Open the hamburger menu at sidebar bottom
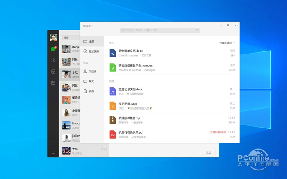The width and height of the screenshot is (287, 179). point(53,152)
